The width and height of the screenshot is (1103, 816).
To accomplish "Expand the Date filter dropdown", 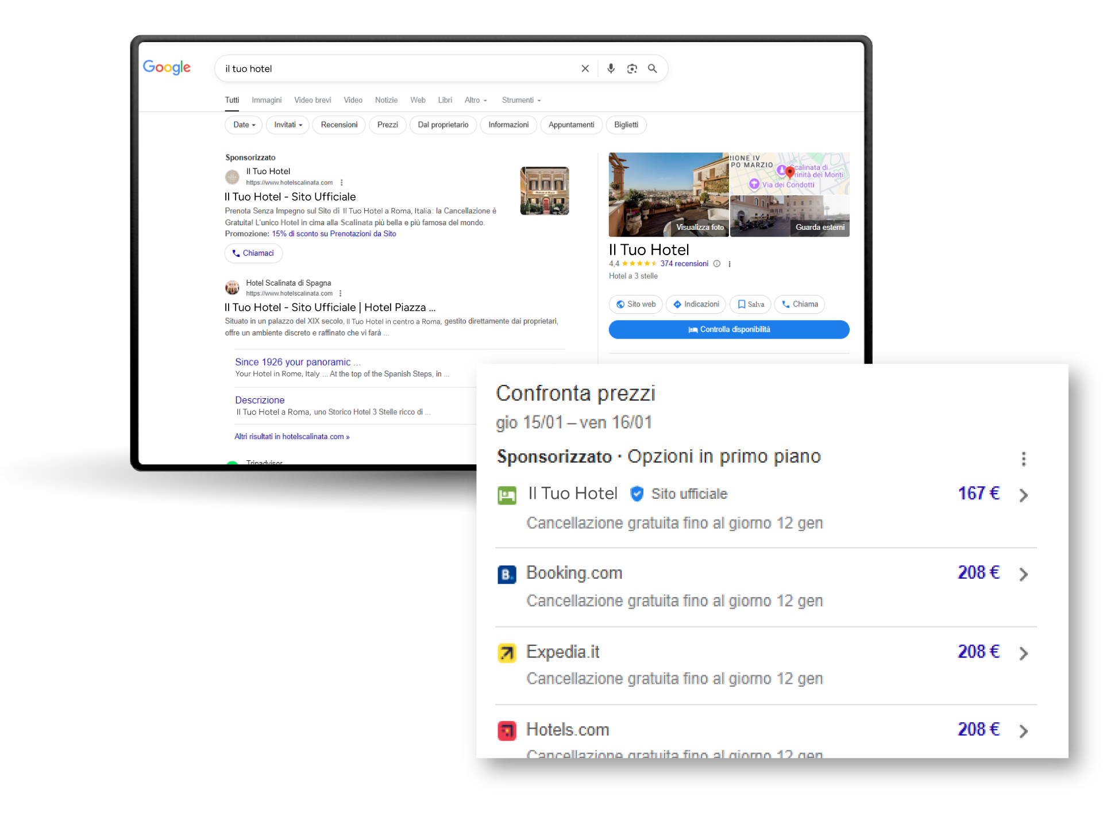I will tap(244, 125).
